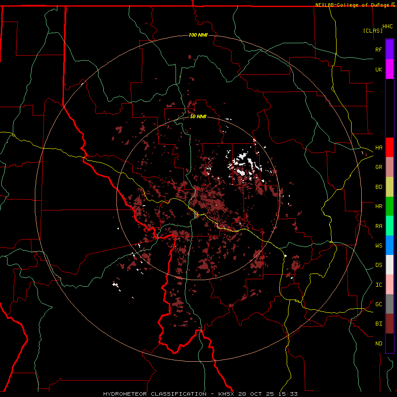Click the HR legend label
Screen dimensions: 397x397
[x=378, y=206]
